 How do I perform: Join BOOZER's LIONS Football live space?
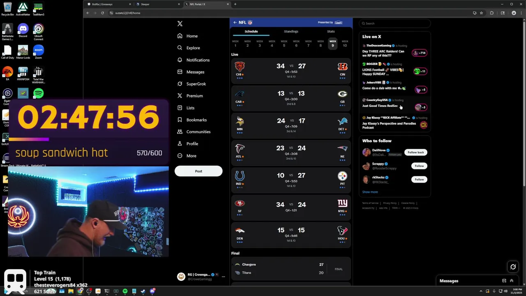tap(420, 71)
